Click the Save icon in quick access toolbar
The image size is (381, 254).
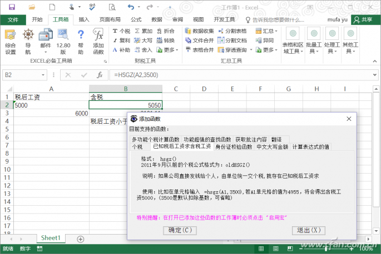[x=12, y=7]
